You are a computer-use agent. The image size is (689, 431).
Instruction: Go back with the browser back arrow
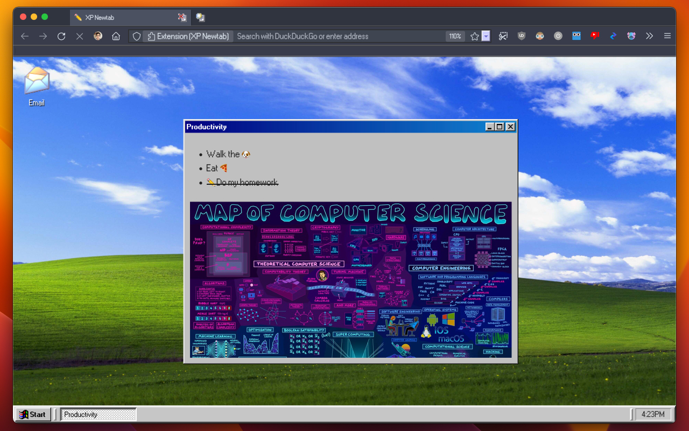tap(25, 36)
